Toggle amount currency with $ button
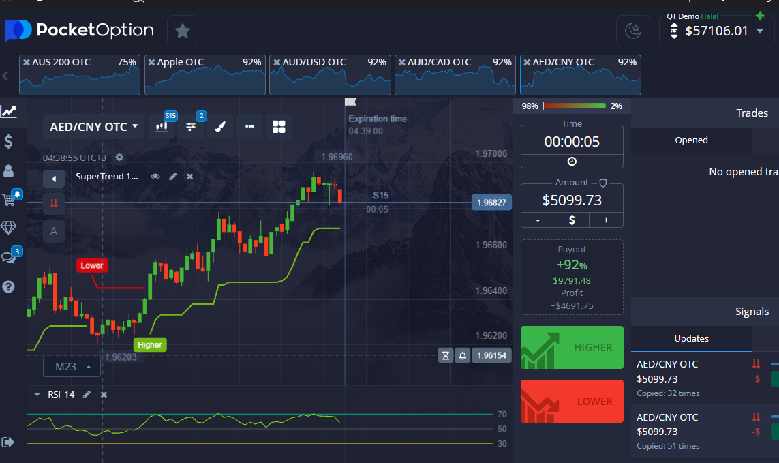Screen dimensions: 779x463 (x=572, y=220)
